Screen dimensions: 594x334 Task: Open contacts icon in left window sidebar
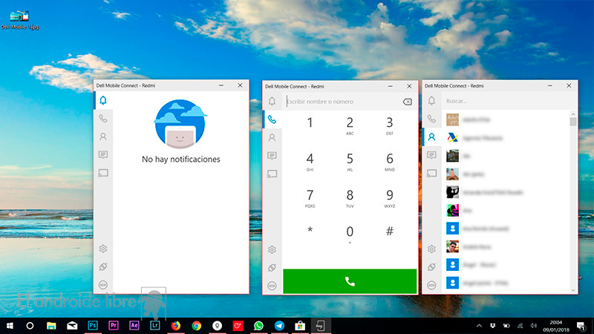tap(103, 137)
